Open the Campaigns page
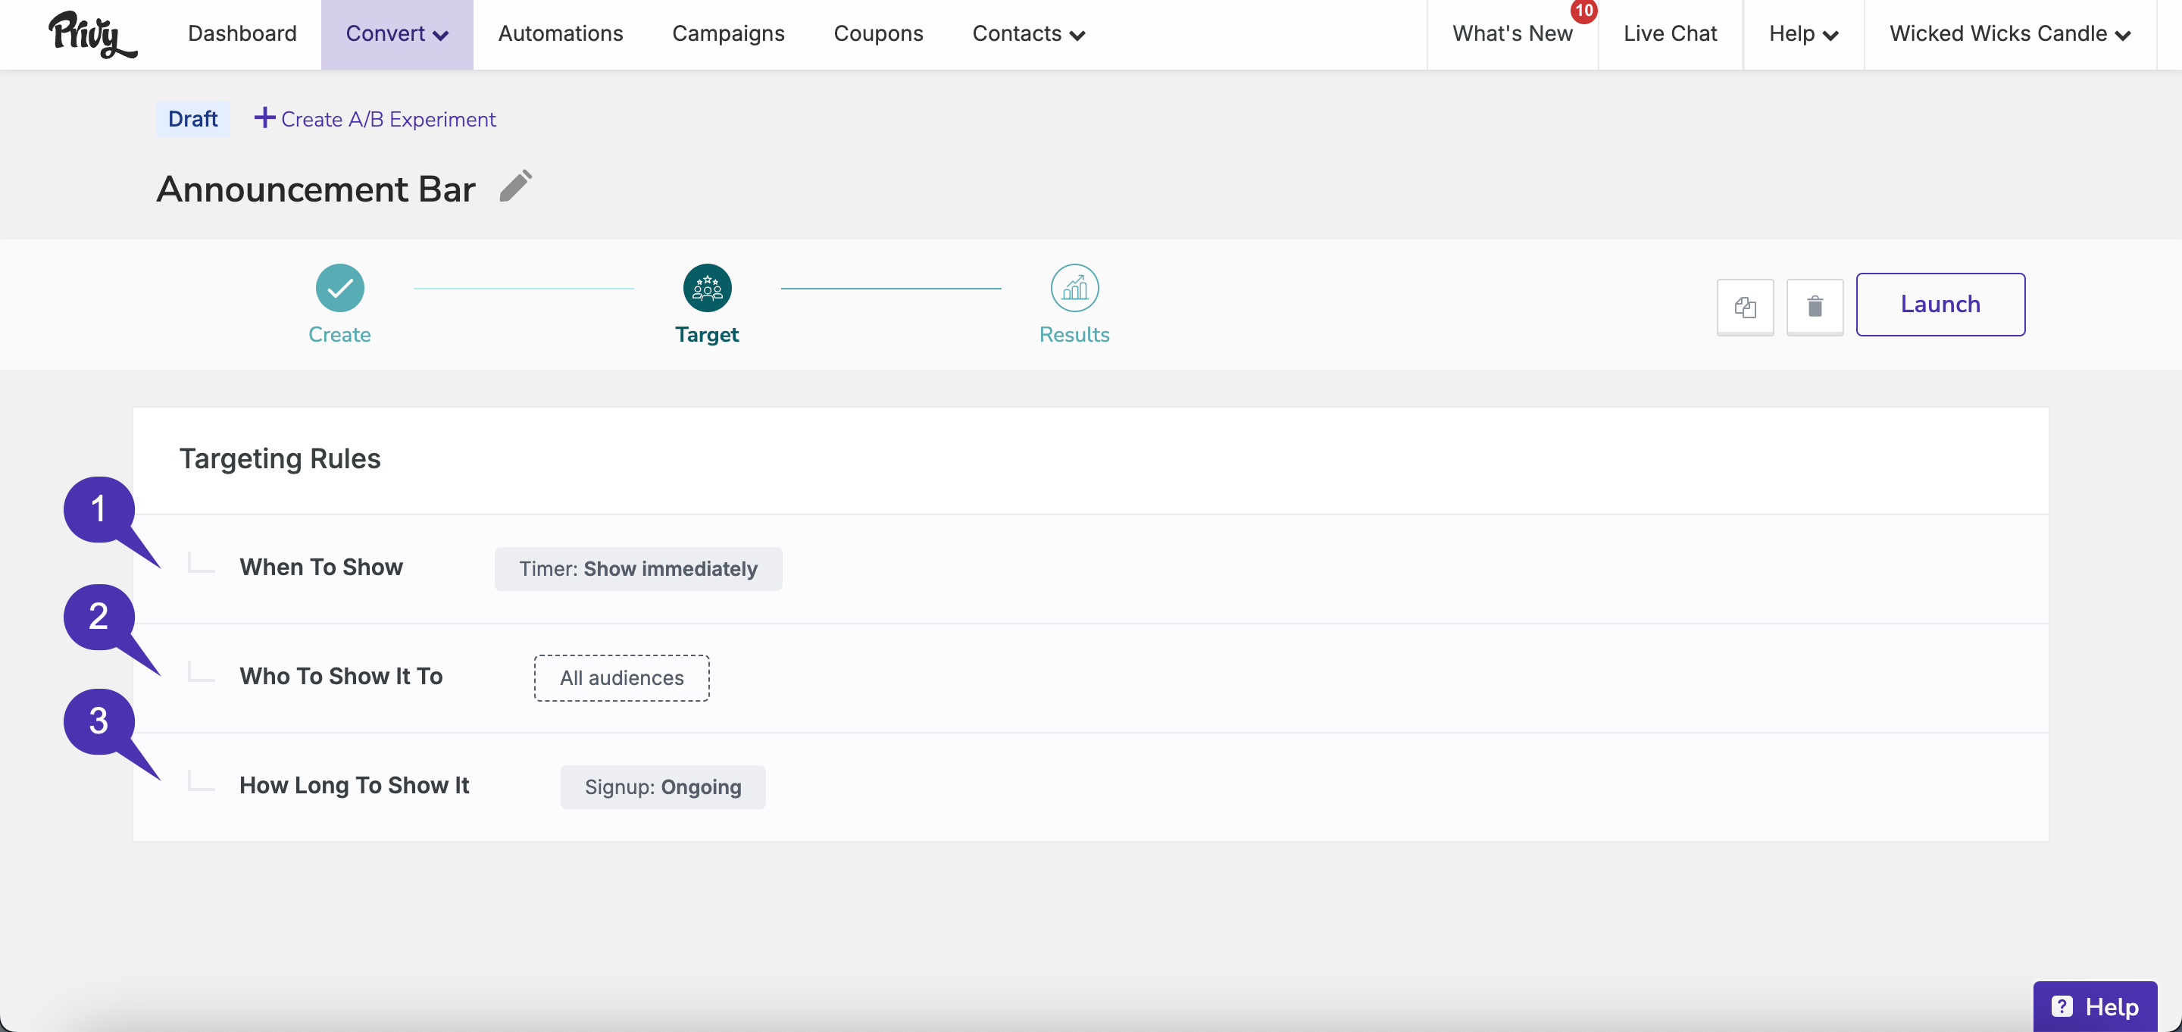2182x1032 pixels. pos(728,34)
